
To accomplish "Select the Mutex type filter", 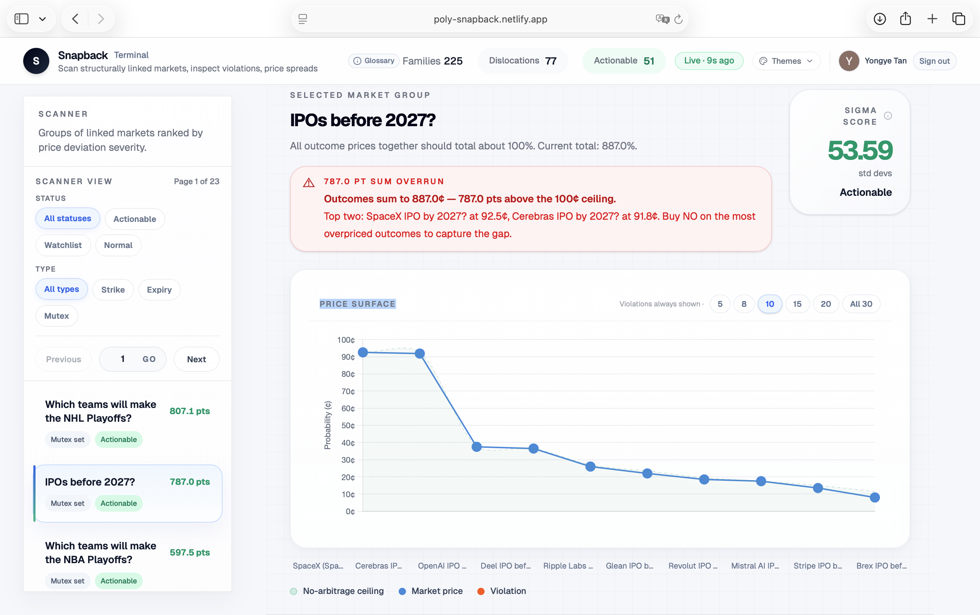I will coord(57,316).
